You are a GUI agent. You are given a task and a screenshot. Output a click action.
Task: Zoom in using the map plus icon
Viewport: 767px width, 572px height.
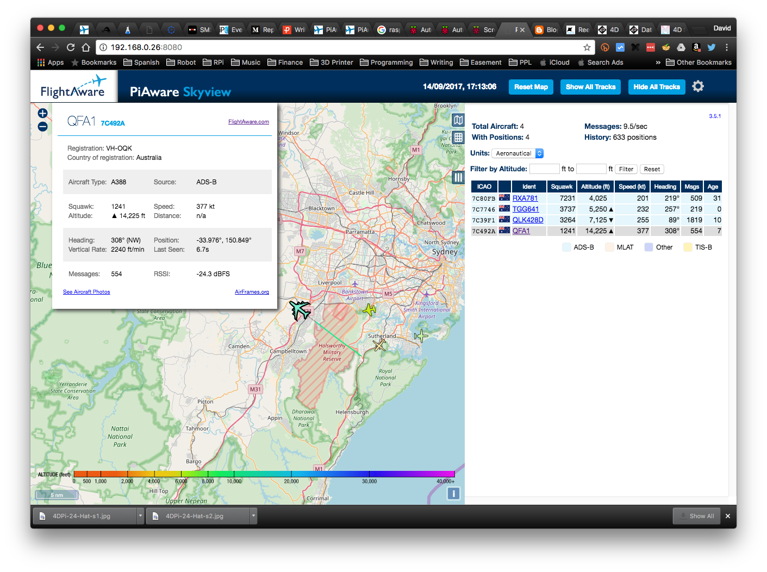42,113
